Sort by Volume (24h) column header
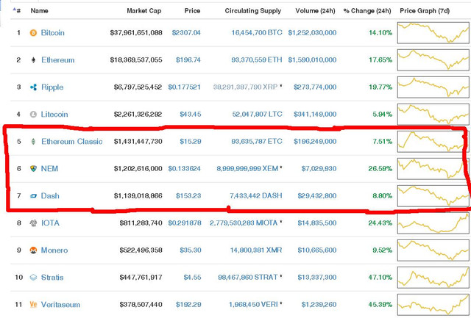The width and height of the screenshot is (471, 318). pos(315,11)
